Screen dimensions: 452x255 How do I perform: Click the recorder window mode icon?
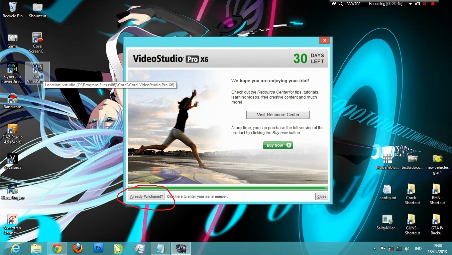click(x=334, y=4)
